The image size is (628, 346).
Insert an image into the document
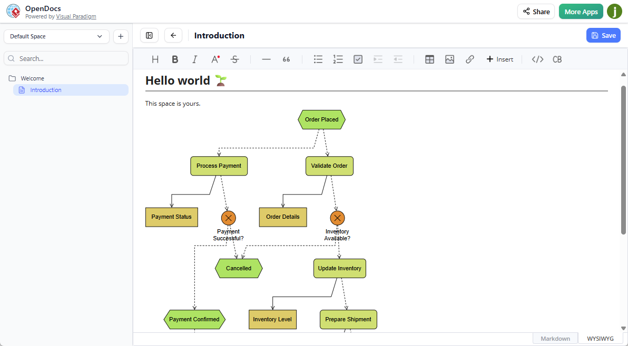tap(449, 59)
